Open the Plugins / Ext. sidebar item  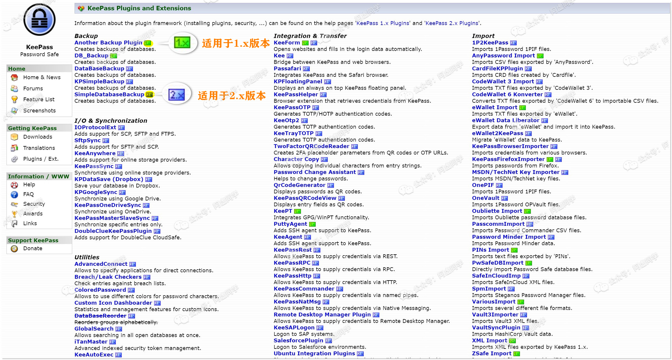coord(41,159)
